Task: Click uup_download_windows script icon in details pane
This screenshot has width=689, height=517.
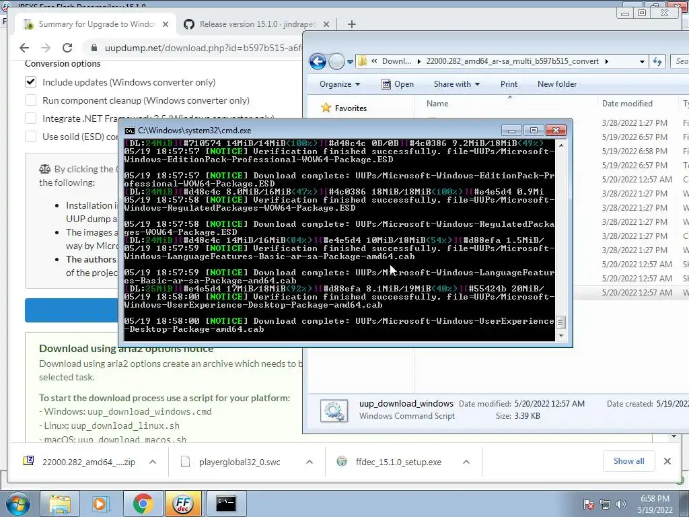Action: pos(334,411)
